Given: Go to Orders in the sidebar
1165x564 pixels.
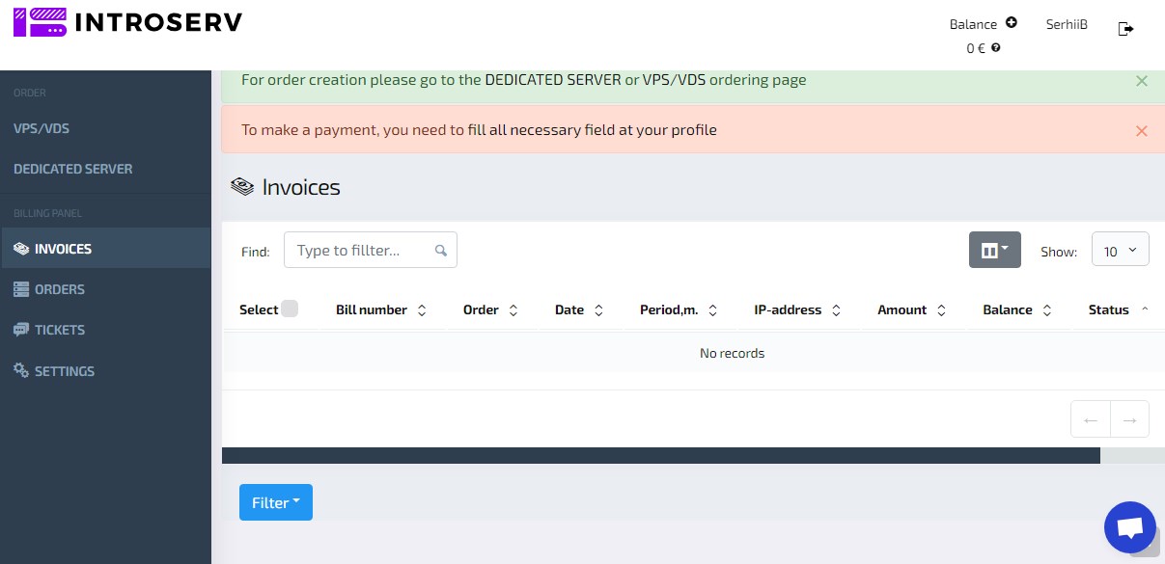Looking at the screenshot, I should pyautogui.click(x=59, y=289).
